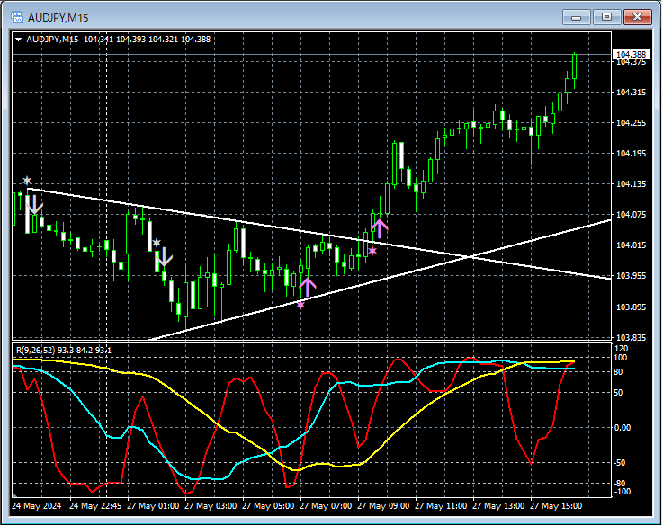The image size is (663, 525).
Task: Click the 104.195 price axis label
Action: tap(631, 154)
